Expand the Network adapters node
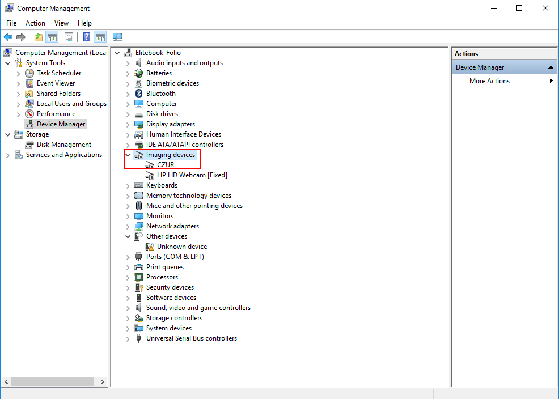Screen dimensions: 559x399 (128, 226)
